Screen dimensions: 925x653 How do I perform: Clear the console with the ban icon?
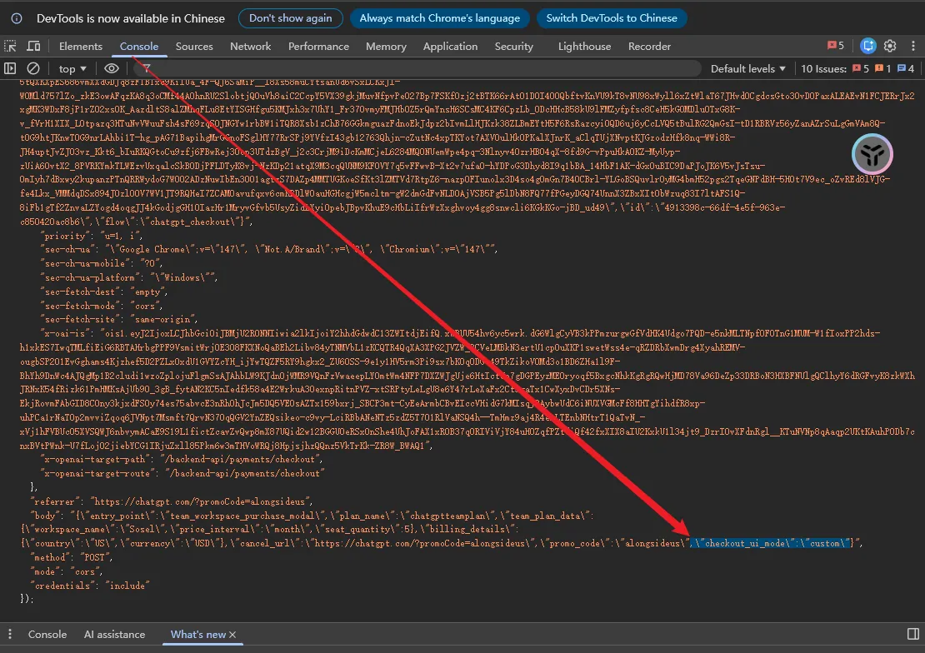click(33, 68)
